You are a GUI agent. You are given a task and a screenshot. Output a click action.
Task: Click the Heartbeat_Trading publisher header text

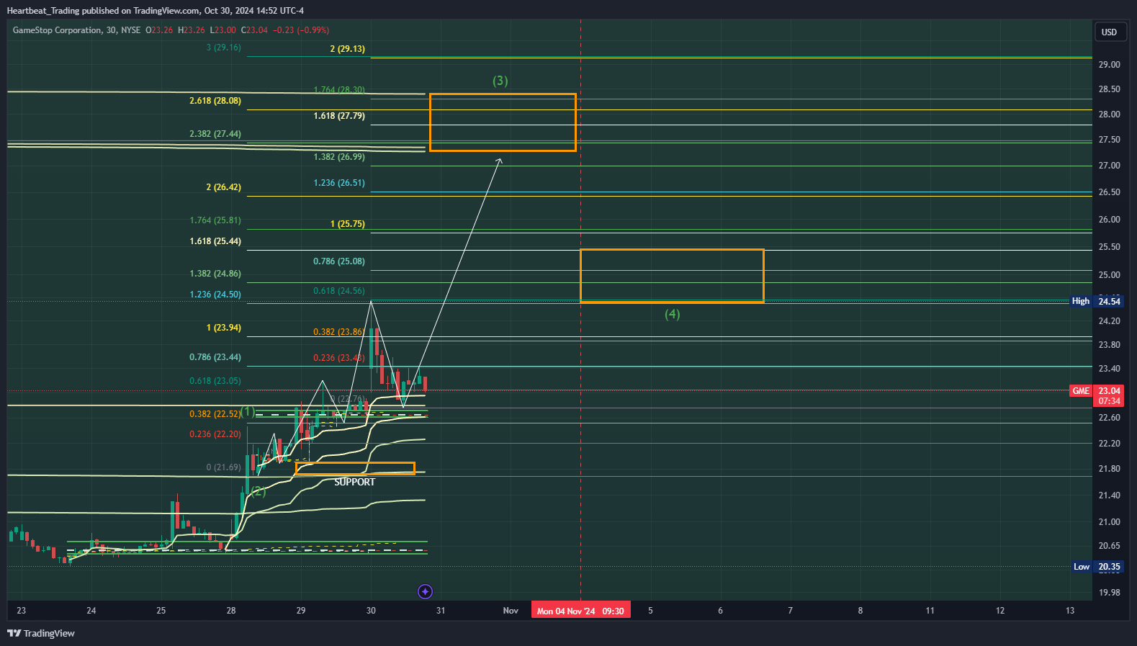click(155, 11)
